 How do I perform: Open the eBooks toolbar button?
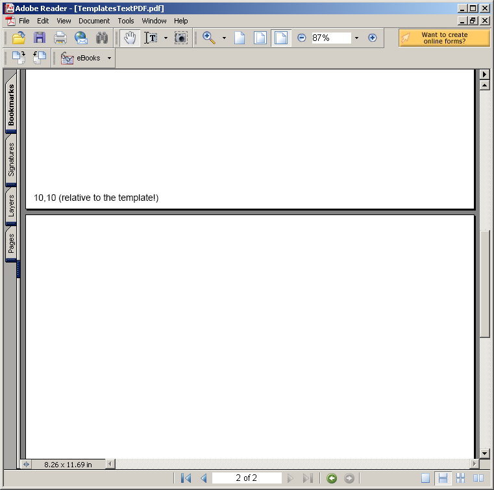tap(80, 58)
